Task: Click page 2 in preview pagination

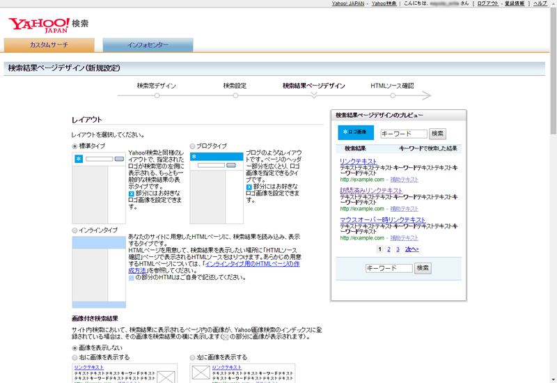Action: pos(389,249)
